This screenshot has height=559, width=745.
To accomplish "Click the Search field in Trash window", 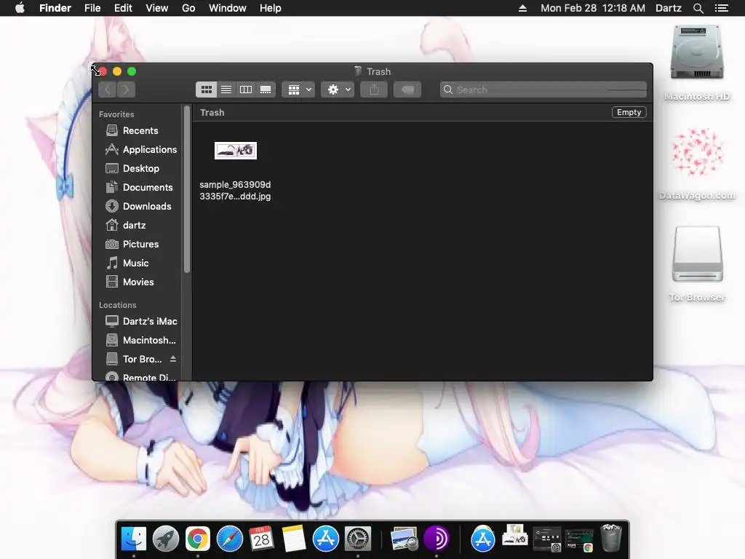I will 543,90.
